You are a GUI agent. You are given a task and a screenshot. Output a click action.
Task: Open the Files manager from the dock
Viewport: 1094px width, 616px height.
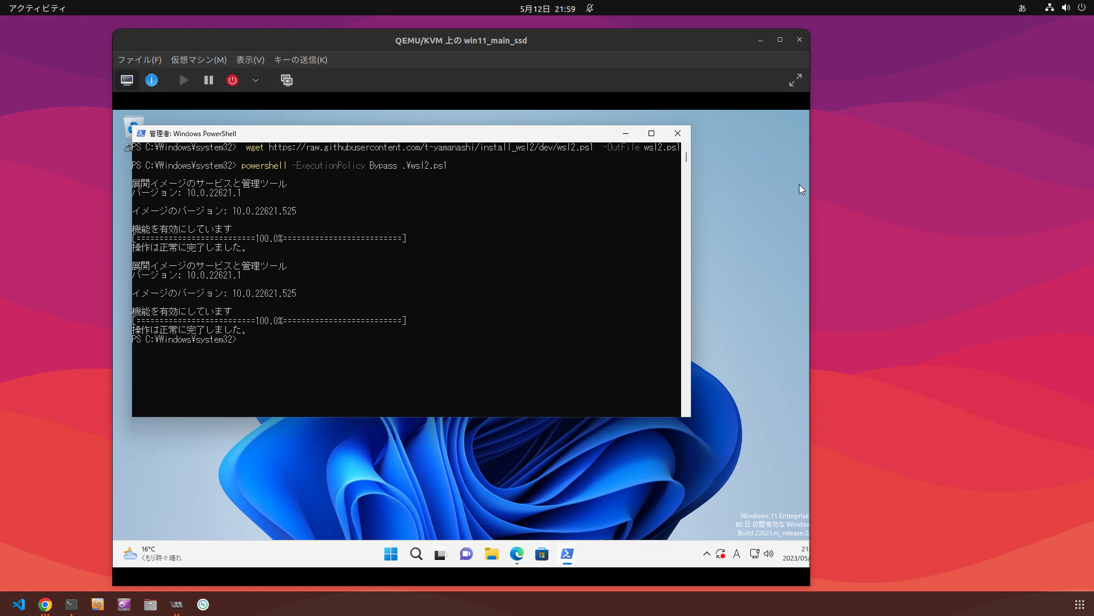150,605
